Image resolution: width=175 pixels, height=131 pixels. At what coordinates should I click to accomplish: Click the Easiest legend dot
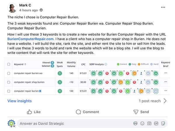118,64
